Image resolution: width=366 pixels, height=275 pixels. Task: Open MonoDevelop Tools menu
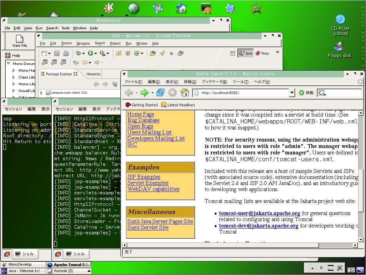[x=66, y=28]
